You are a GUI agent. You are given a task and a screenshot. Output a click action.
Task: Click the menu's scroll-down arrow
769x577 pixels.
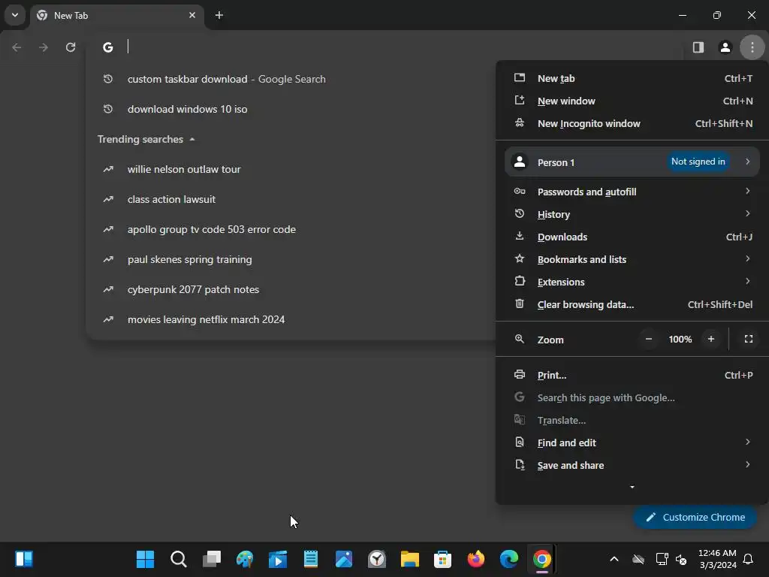632,487
